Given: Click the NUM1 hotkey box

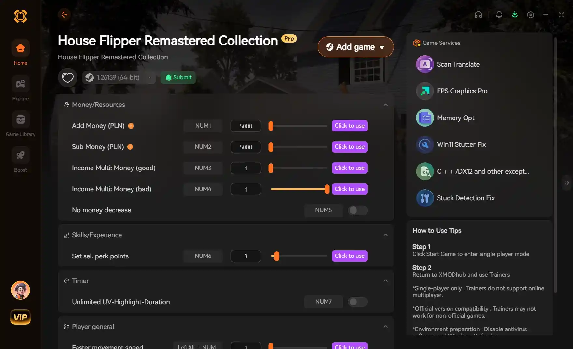Looking at the screenshot, I should click(x=203, y=126).
